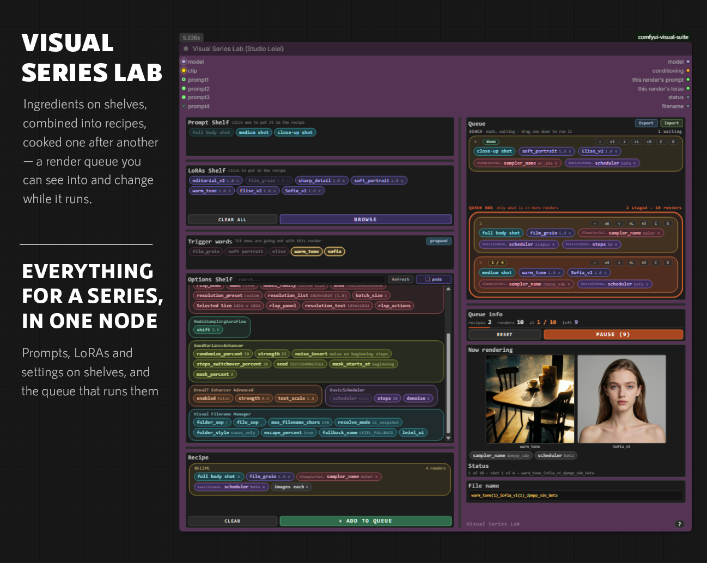This screenshot has width=707, height=563.
Task: Open the folder_style names_only option
Action: (x=226, y=432)
